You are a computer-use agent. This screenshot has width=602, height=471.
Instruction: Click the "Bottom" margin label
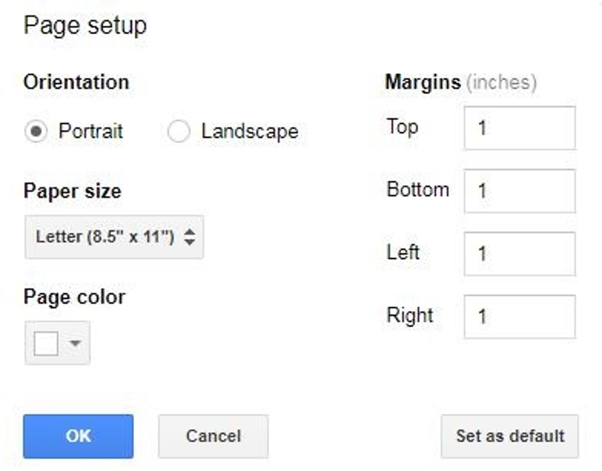(418, 190)
